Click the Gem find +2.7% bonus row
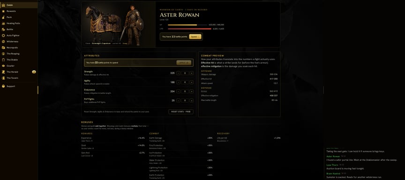The image size is (405, 180). pyautogui.click(x=113, y=154)
